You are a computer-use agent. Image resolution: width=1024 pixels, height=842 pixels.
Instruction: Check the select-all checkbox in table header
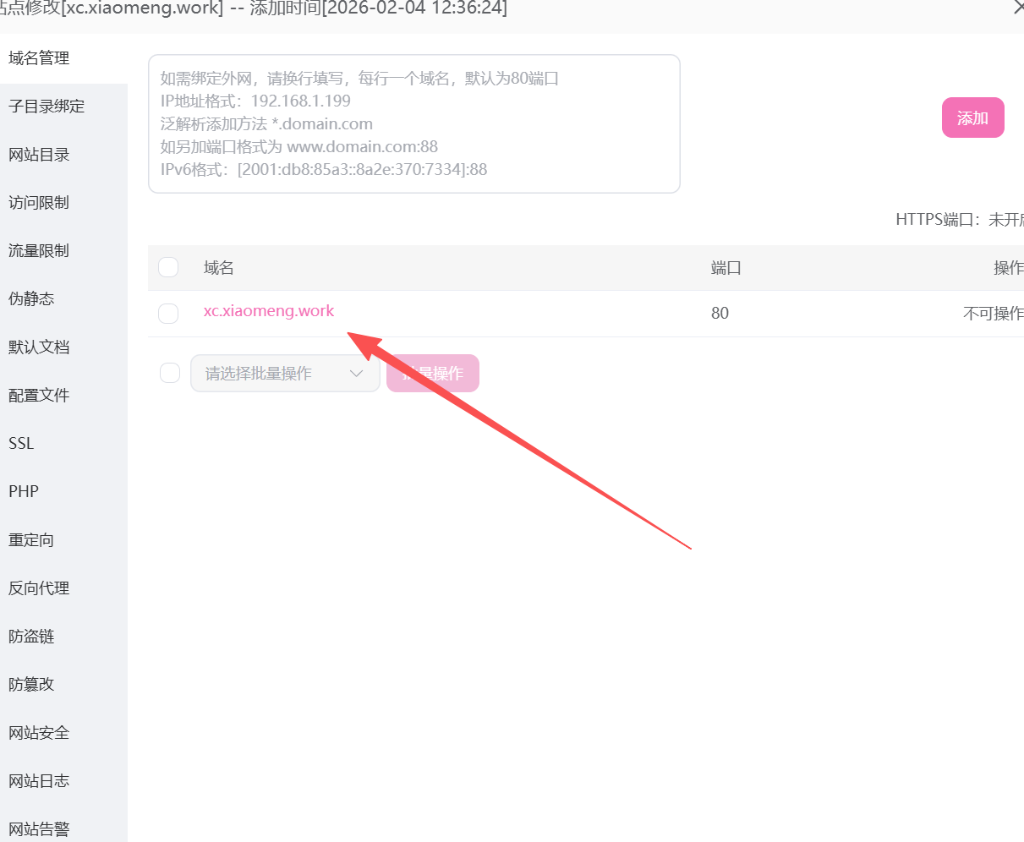tap(169, 267)
